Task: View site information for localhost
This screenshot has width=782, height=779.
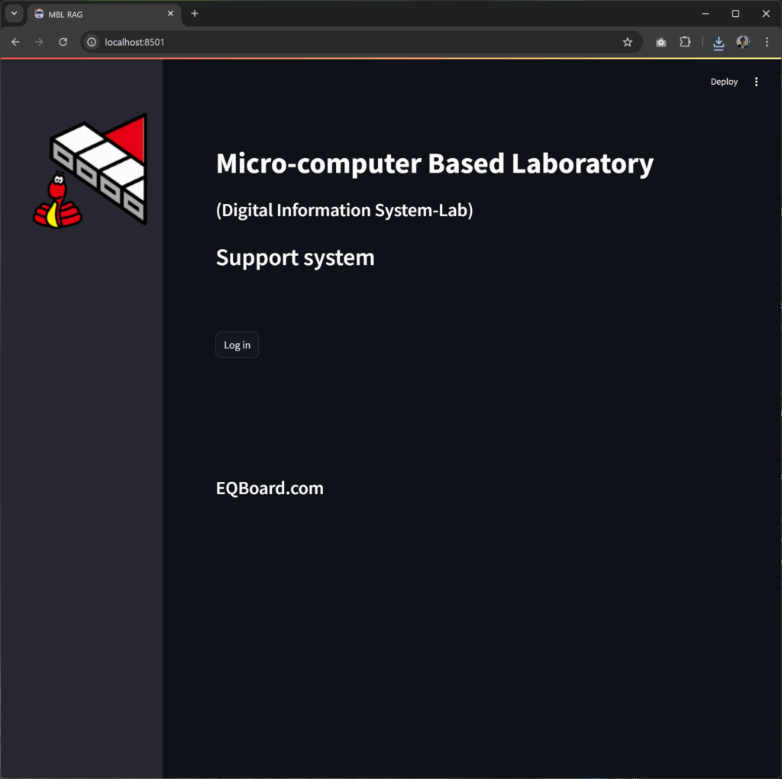Action: pyautogui.click(x=92, y=42)
